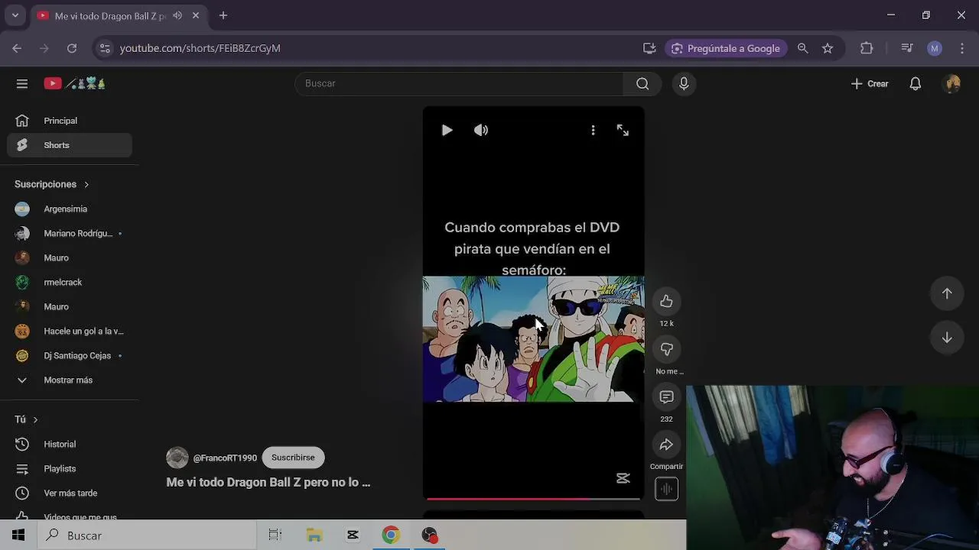Image resolution: width=979 pixels, height=550 pixels.
Task: Open Chrome media controls icon
Action: coord(907,48)
